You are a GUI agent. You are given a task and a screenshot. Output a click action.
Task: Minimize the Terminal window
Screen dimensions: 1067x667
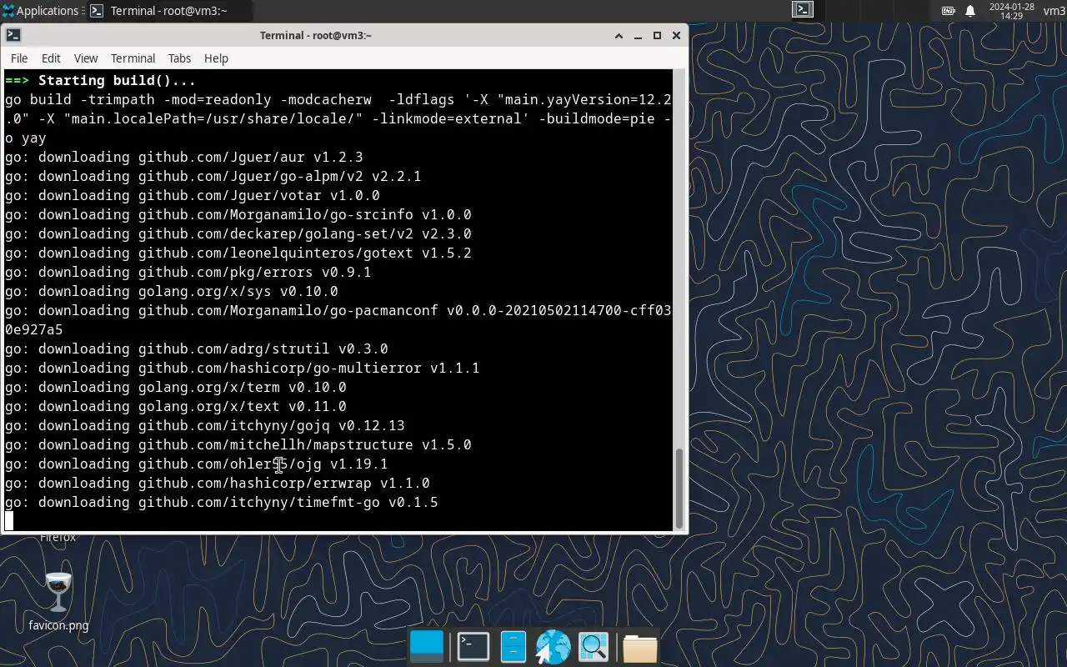638,35
